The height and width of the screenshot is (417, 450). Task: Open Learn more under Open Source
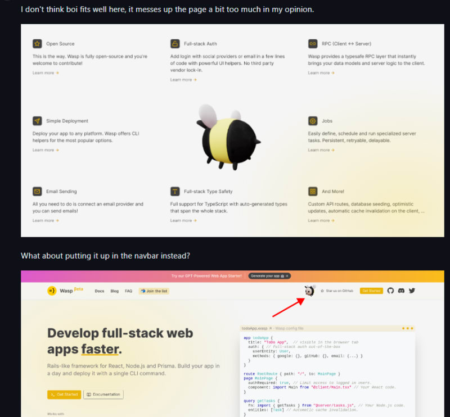click(x=46, y=73)
